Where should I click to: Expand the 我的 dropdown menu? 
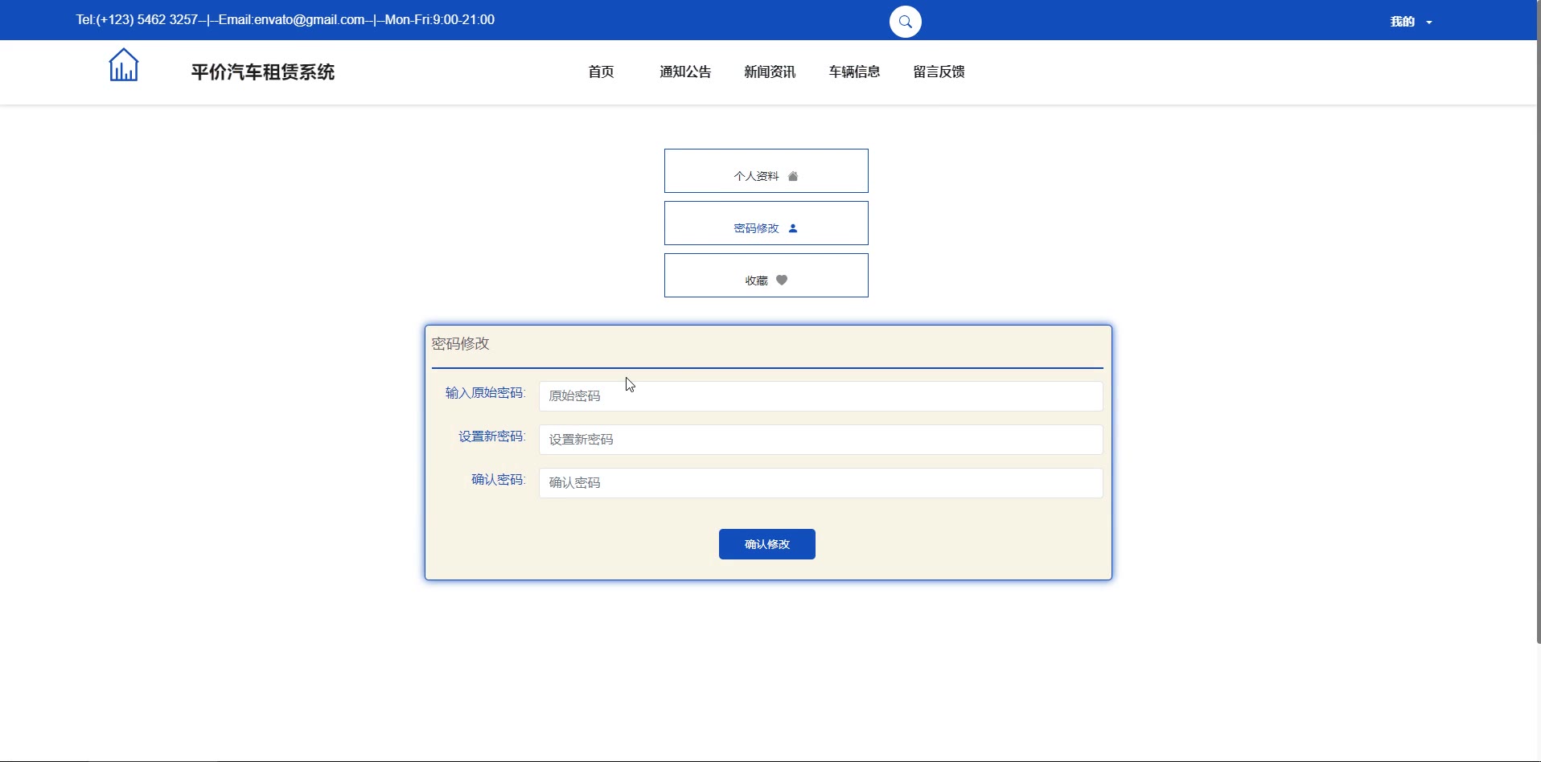point(1412,22)
